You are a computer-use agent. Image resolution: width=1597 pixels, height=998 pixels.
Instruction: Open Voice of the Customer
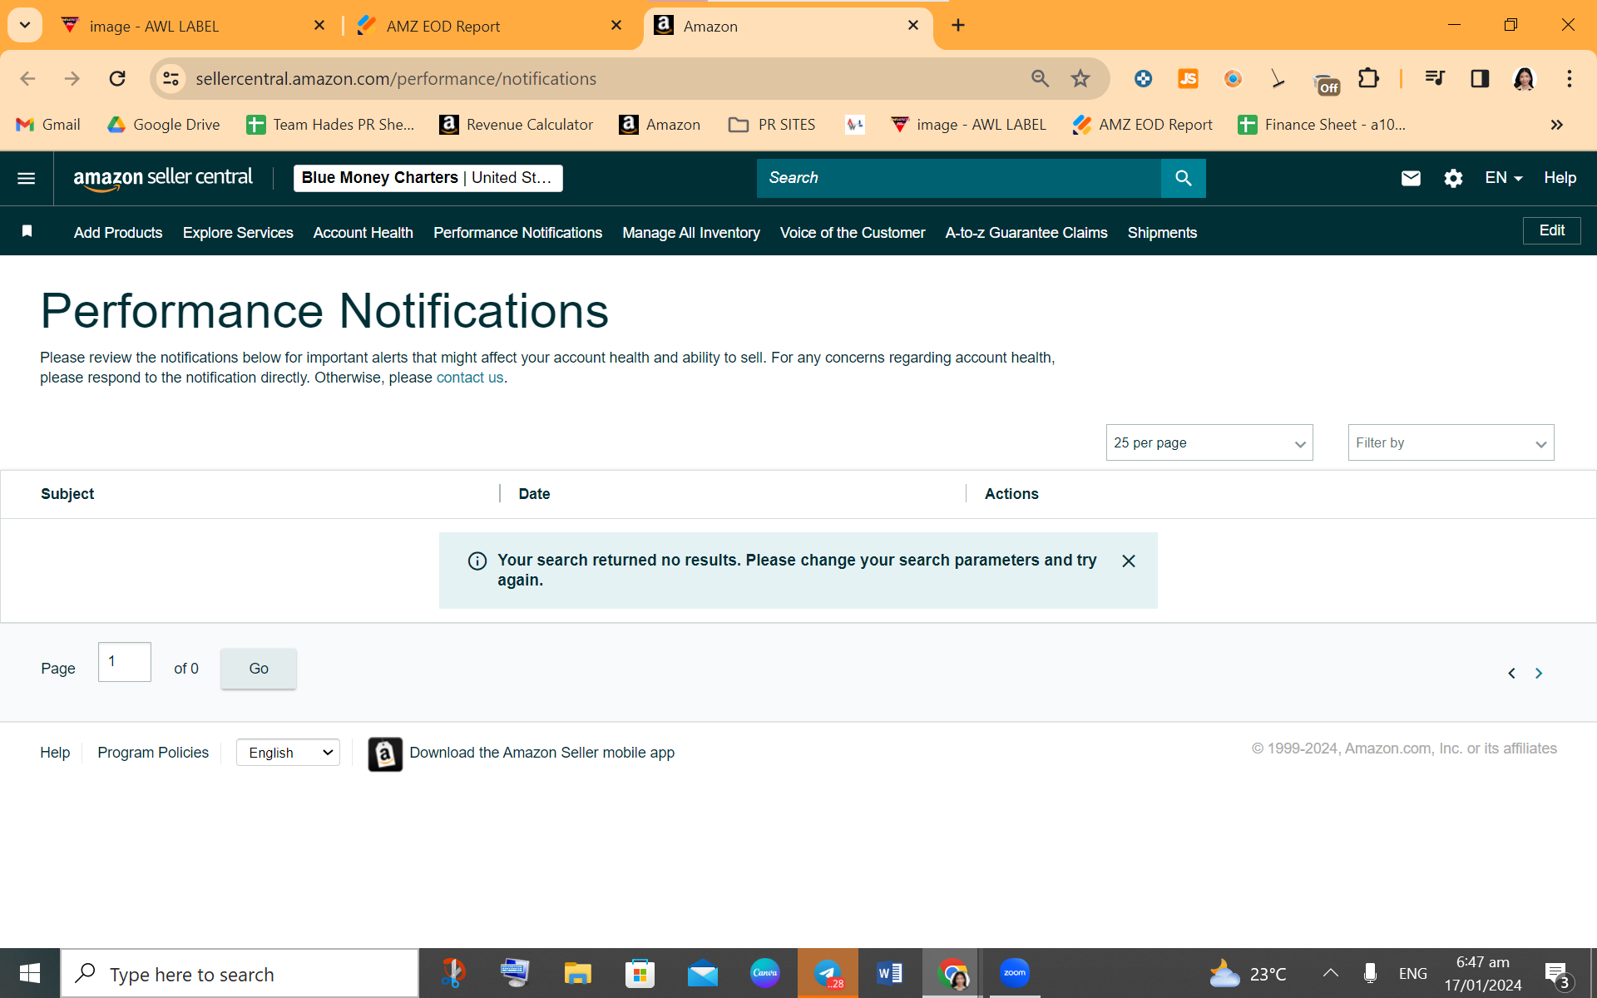[853, 233]
